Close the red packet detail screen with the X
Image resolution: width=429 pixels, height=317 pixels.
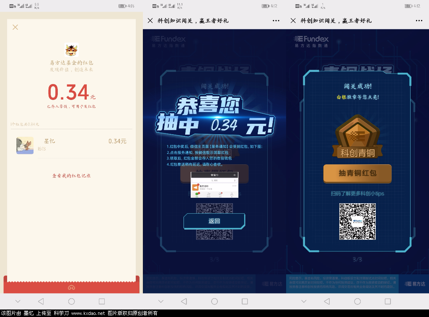click(x=16, y=27)
